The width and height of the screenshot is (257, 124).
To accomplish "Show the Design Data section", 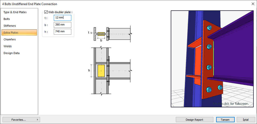I will click(19, 53).
